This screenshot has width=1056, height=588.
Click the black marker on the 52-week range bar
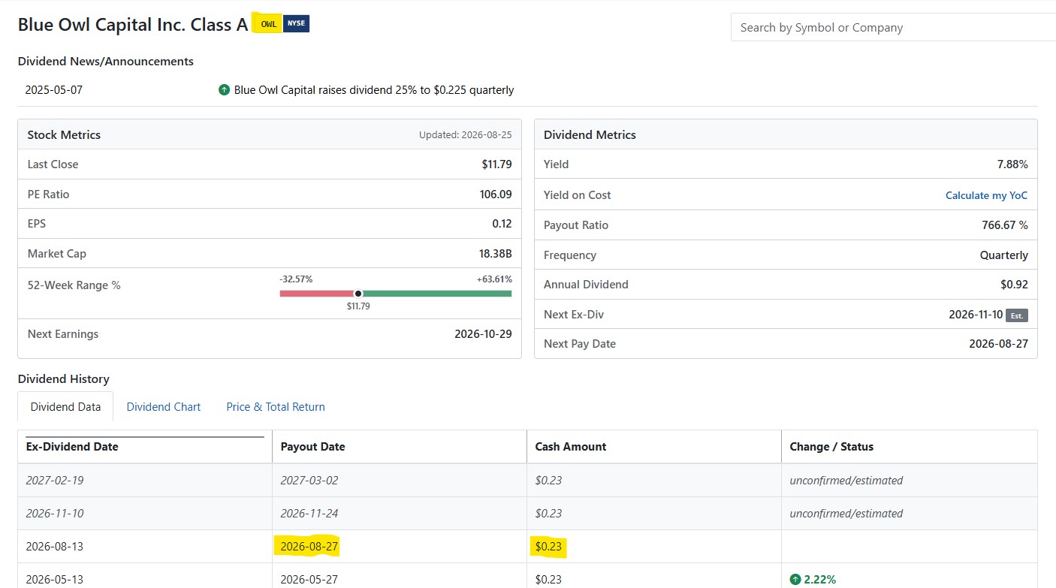pyautogui.click(x=358, y=294)
